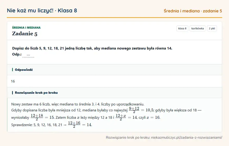The width and height of the screenshot is (229, 146).
Task: Click the answer value '16'
Action: [13, 81]
